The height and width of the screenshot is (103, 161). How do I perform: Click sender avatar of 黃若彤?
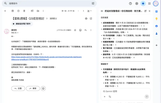6,31
